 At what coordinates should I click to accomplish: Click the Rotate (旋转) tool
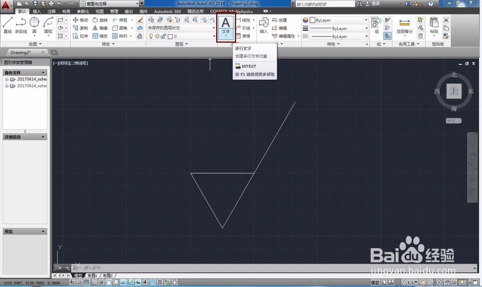pyautogui.click(x=100, y=20)
